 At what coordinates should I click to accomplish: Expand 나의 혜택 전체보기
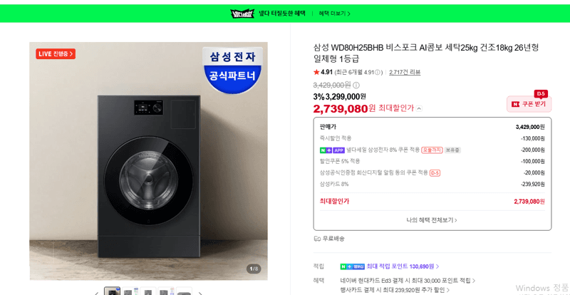point(432,220)
